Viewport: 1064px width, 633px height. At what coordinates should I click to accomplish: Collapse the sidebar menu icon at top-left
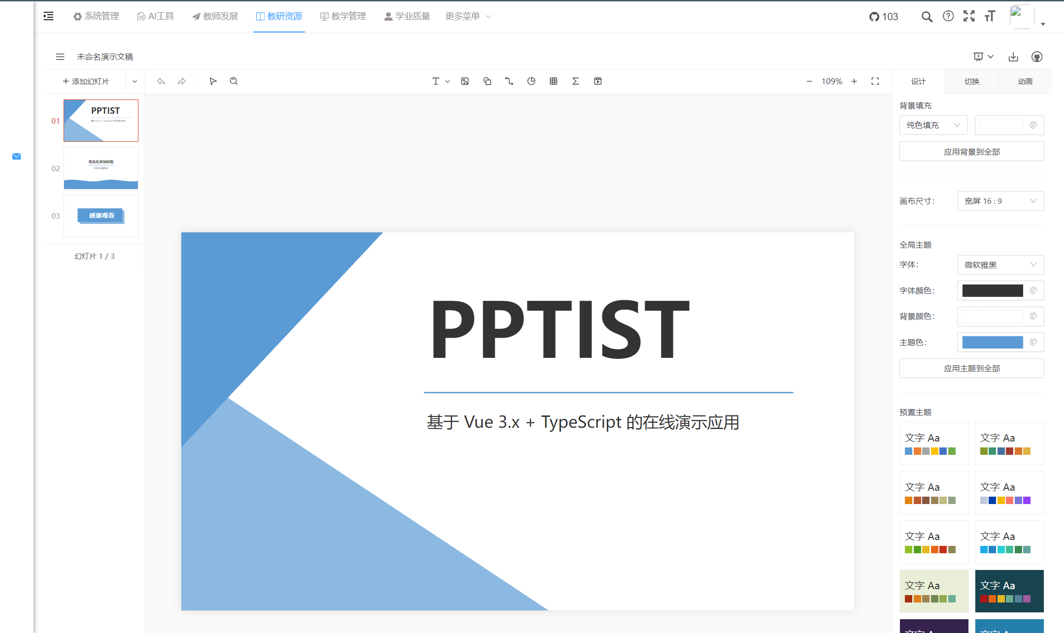(48, 16)
